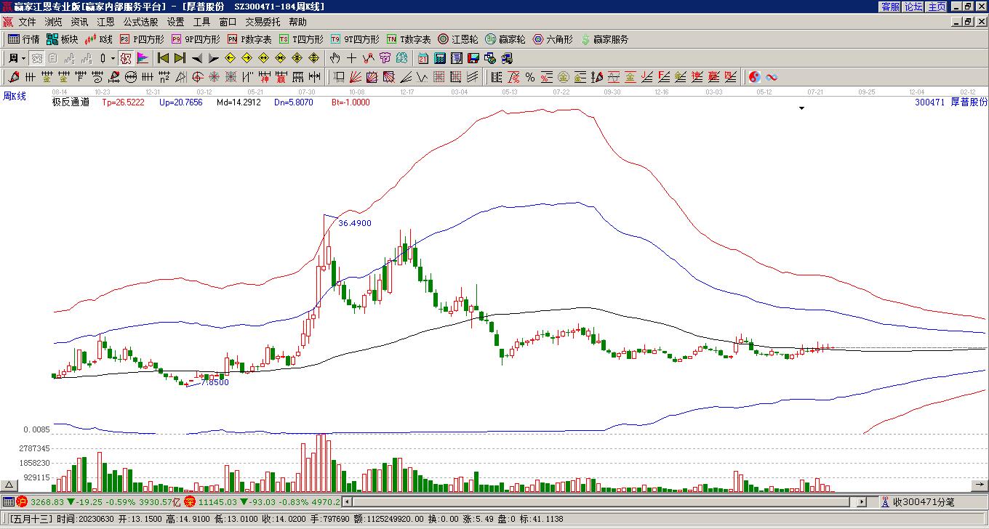The image size is (989, 529).
Task: Click the blue floppy disk save icon
Action: (473, 58)
